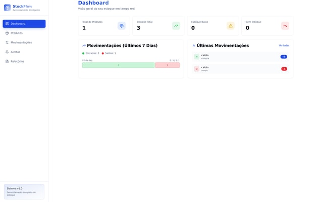Click the Sem Estoque label

tap(253, 22)
